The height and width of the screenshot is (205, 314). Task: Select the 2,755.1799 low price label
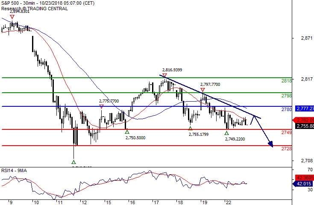[199, 135]
